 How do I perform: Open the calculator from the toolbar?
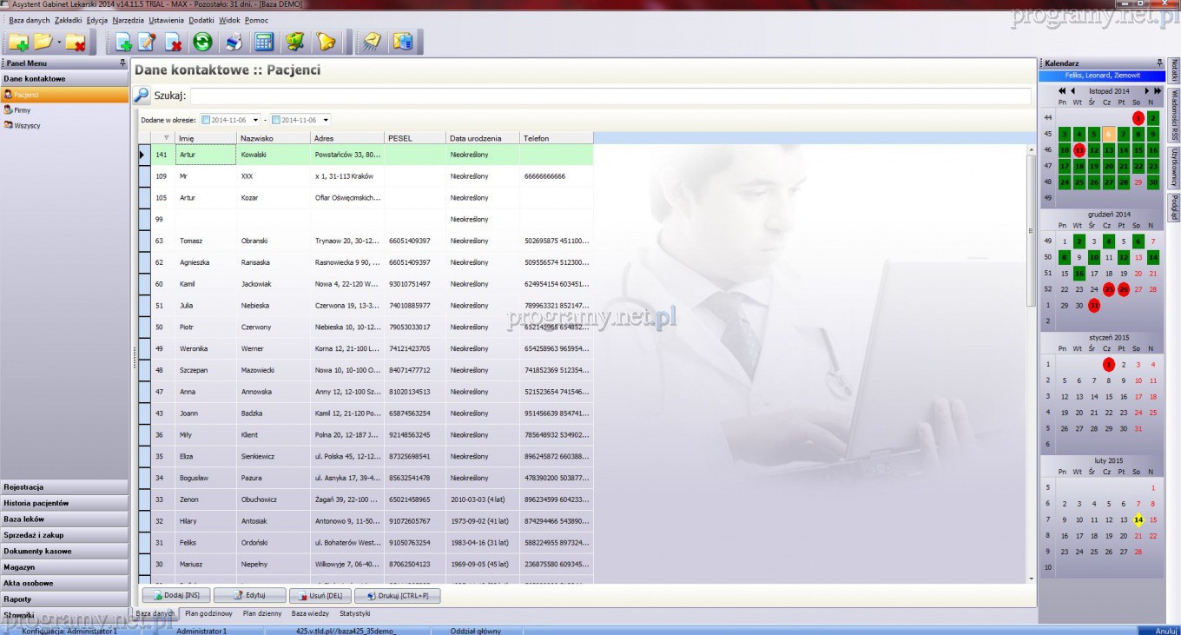tap(264, 42)
